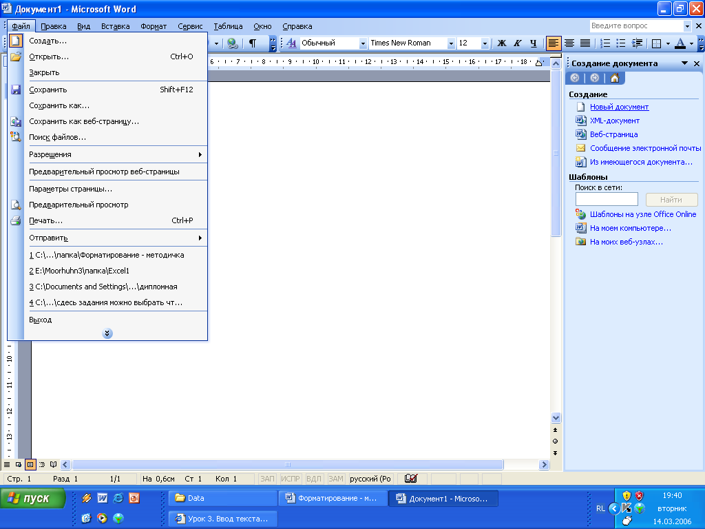Screen dimensions: 705x529
Task: Toggle numbered list
Action: click(x=605, y=43)
